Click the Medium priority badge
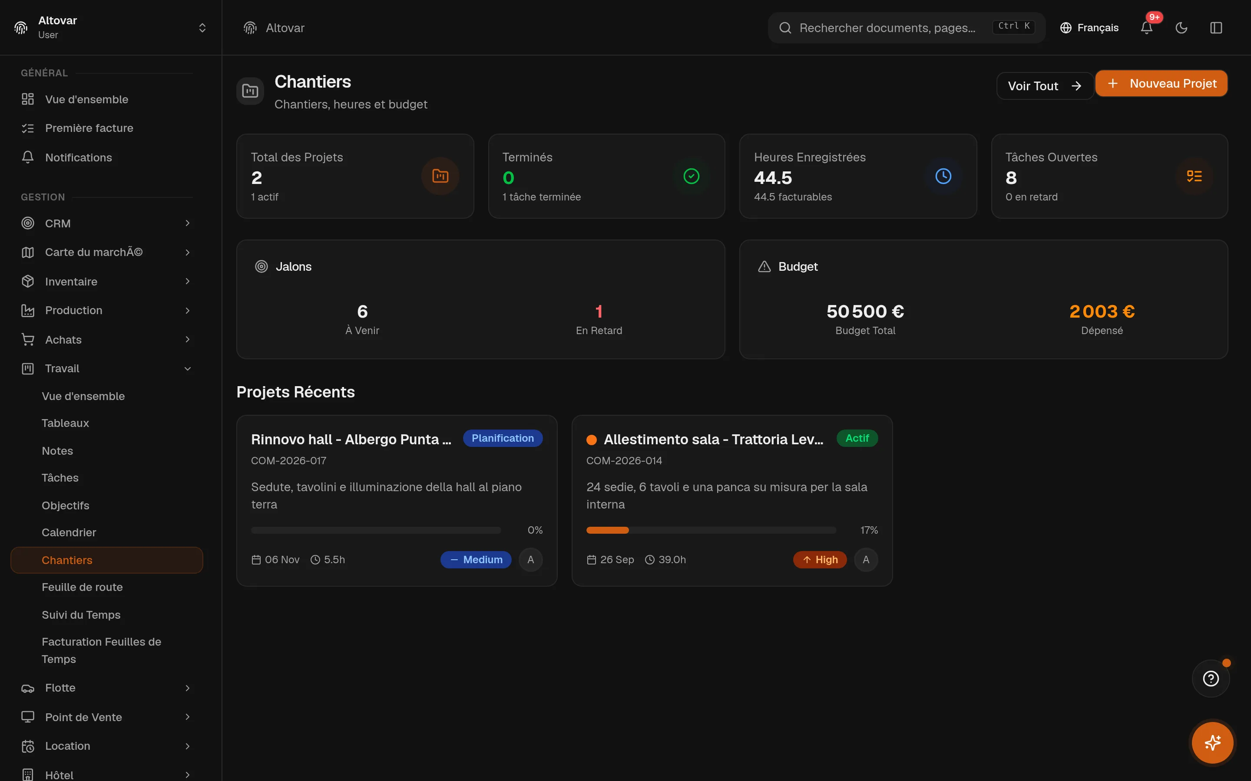The width and height of the screenshot is (1251, 781). pos(476,560)
